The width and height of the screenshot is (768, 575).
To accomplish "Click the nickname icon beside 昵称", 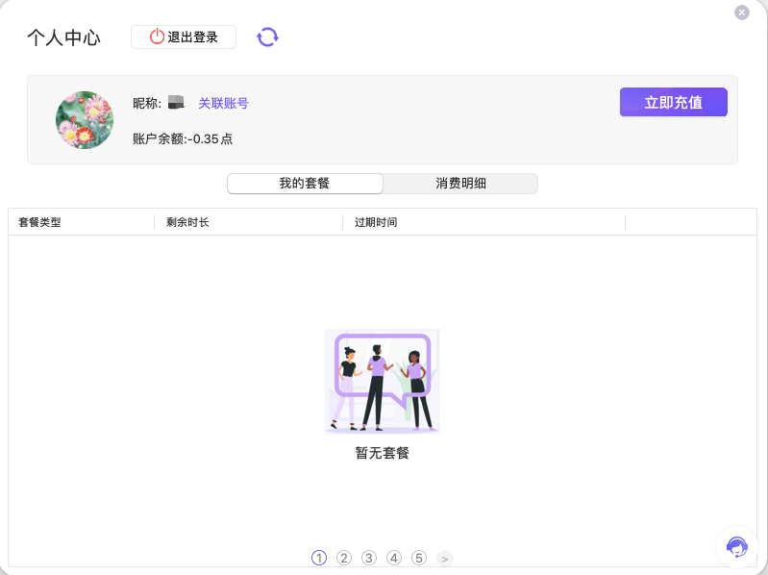I will click(x=176, y=103).
